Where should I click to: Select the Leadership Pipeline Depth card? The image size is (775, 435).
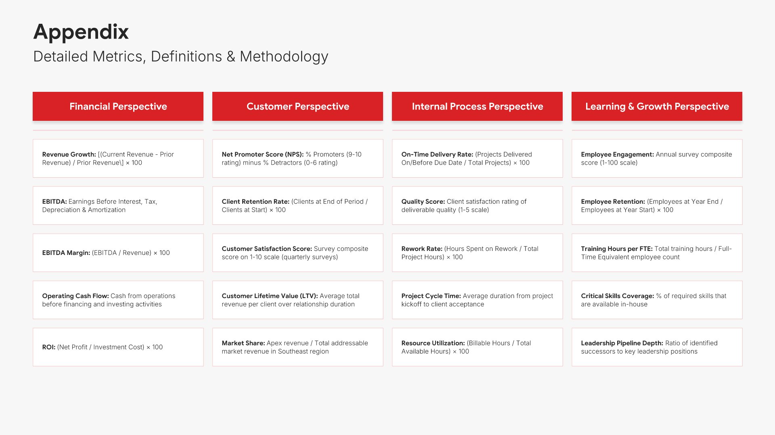(657, 347)
